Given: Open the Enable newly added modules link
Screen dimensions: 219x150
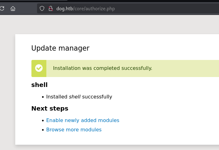Looking at the screenshot, I should (x=83, y=120).
